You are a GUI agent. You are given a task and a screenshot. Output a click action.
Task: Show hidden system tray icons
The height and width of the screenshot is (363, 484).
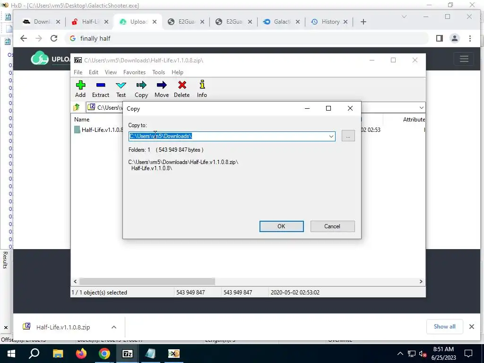(x=400, y=354)
